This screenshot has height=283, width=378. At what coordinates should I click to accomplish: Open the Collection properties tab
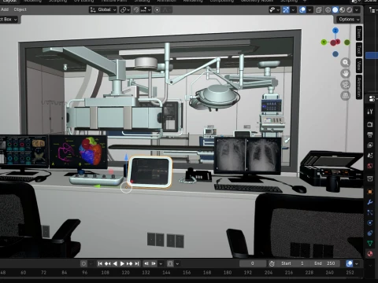370,178
